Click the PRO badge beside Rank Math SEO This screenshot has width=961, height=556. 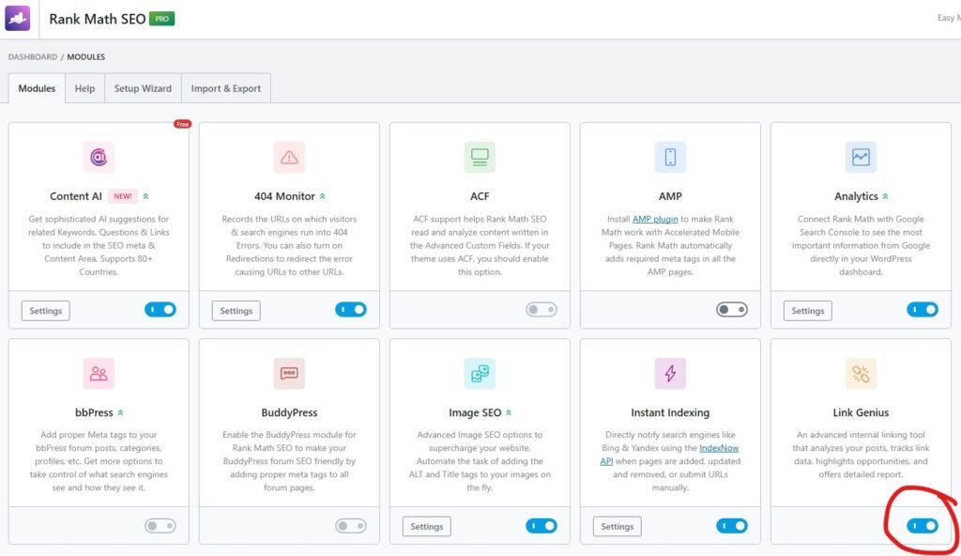click(161, 19)
